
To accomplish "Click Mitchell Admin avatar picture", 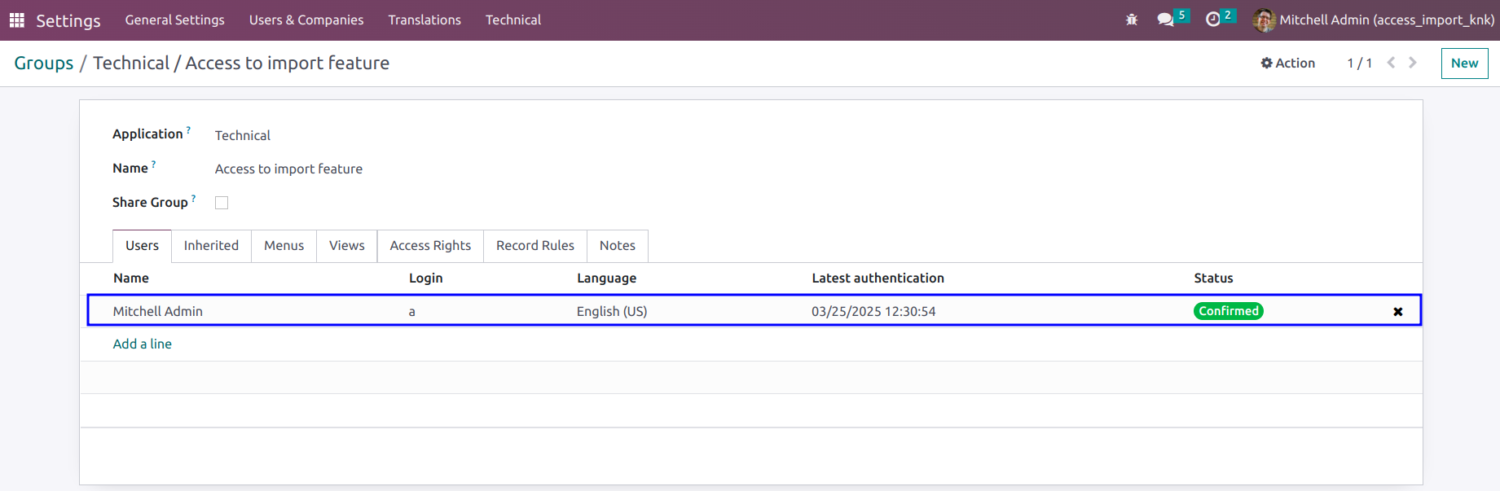I will click(x=1264, y=20).
